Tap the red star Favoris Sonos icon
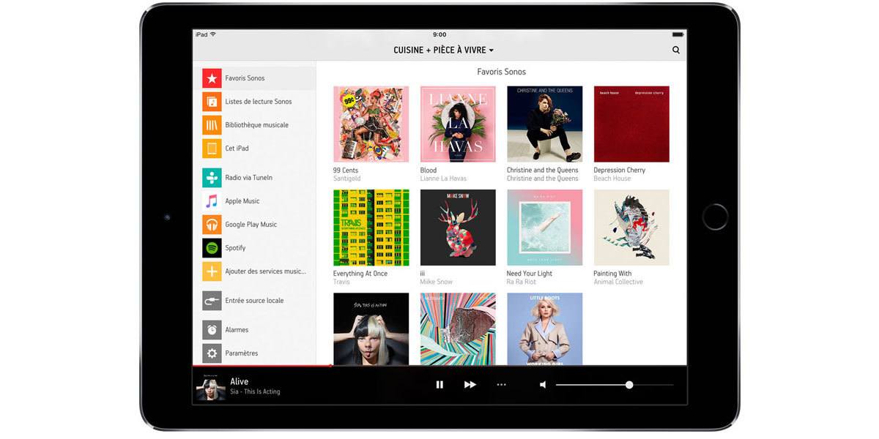Screen dimensions: 879x439 pyautogui.click(x=212, y=78)
